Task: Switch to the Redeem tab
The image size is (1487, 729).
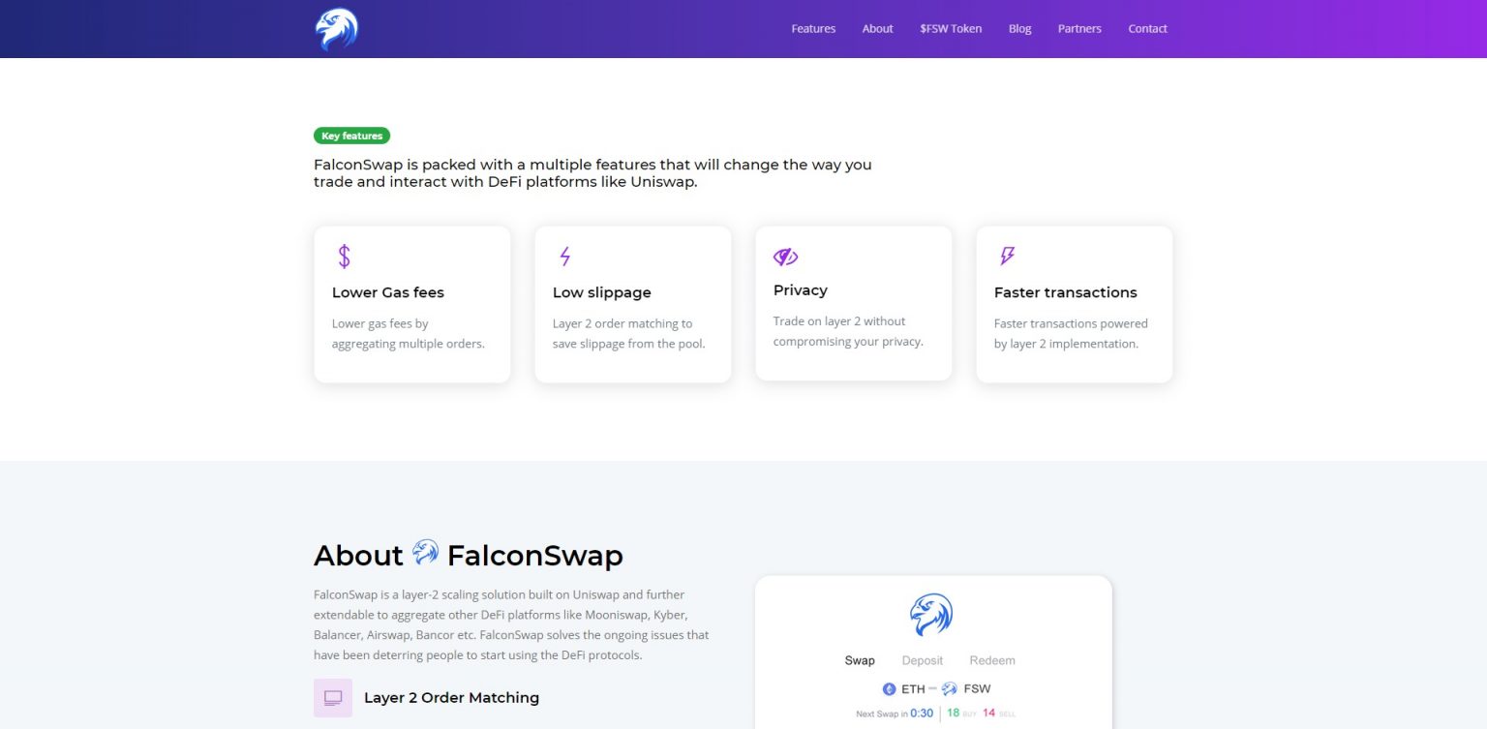Action: tap(992, 660)
